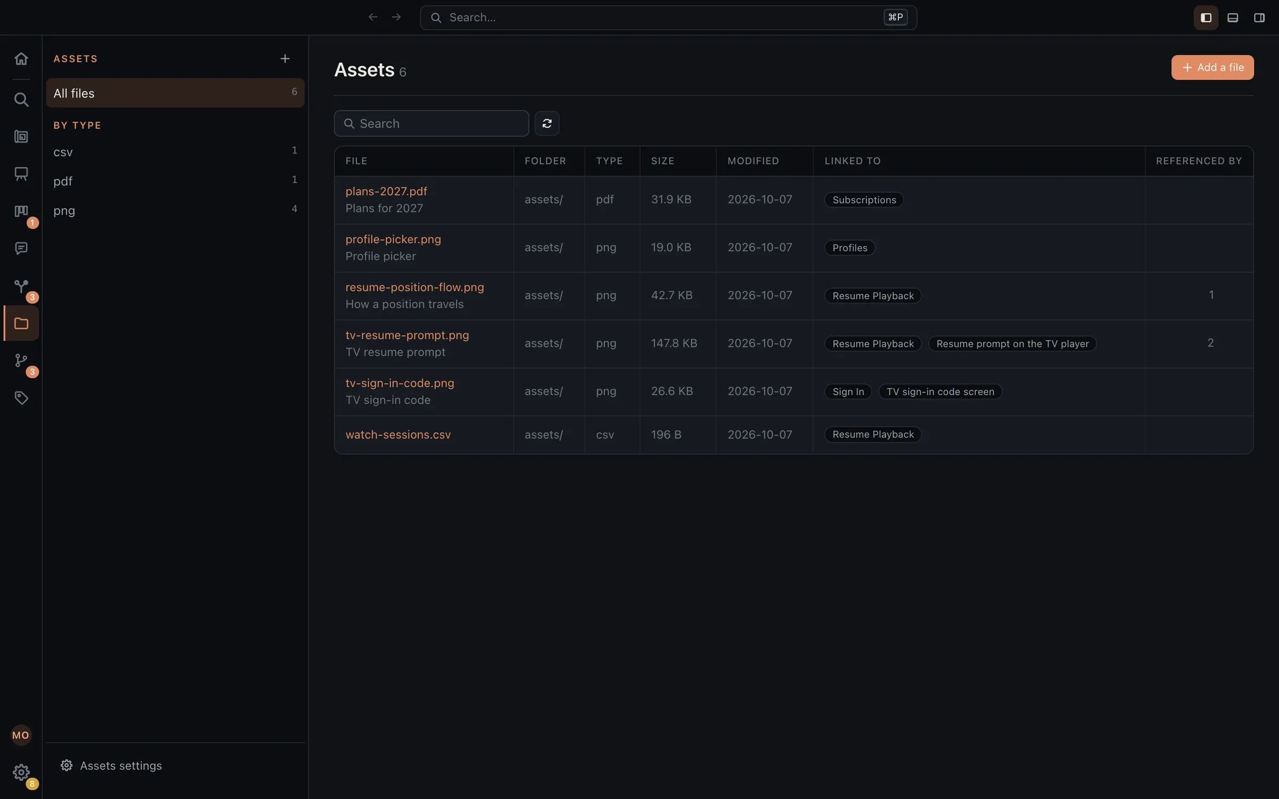Focus the Assets table Search field
Viewport: 1279px width, 799px height.
click(x=431, y=124)
